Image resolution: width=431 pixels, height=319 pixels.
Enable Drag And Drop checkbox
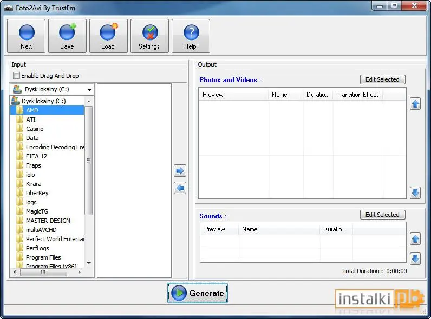(x=16, y=76)
